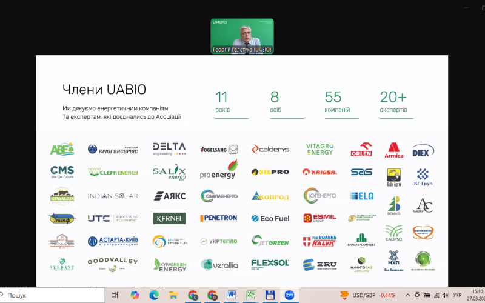The width and height of the screenshot is (485, 303).
Task: Click the KERNEL logo
Action: pyautogui.click(x=169, y=218)
